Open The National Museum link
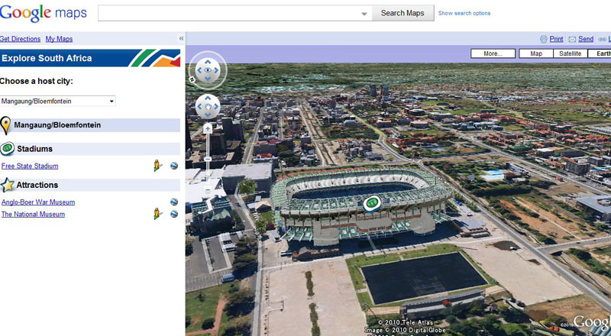Screen dimensions: 611x336 point(33,214)
